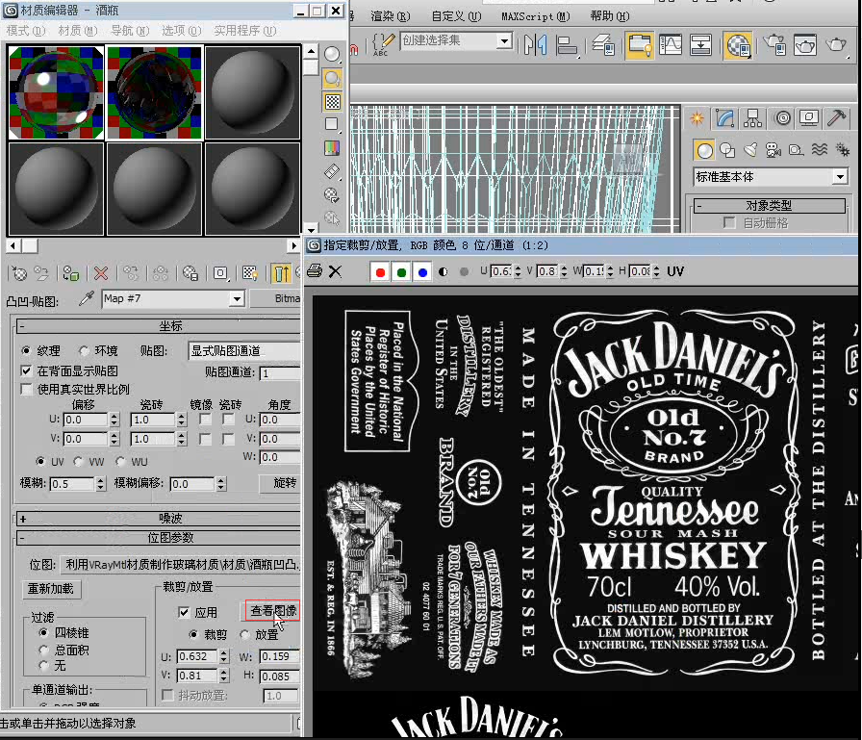Viewport: 862px width, 740px height.
Task: Open 标准基本体 dropdown
Action: coord(840,177)
